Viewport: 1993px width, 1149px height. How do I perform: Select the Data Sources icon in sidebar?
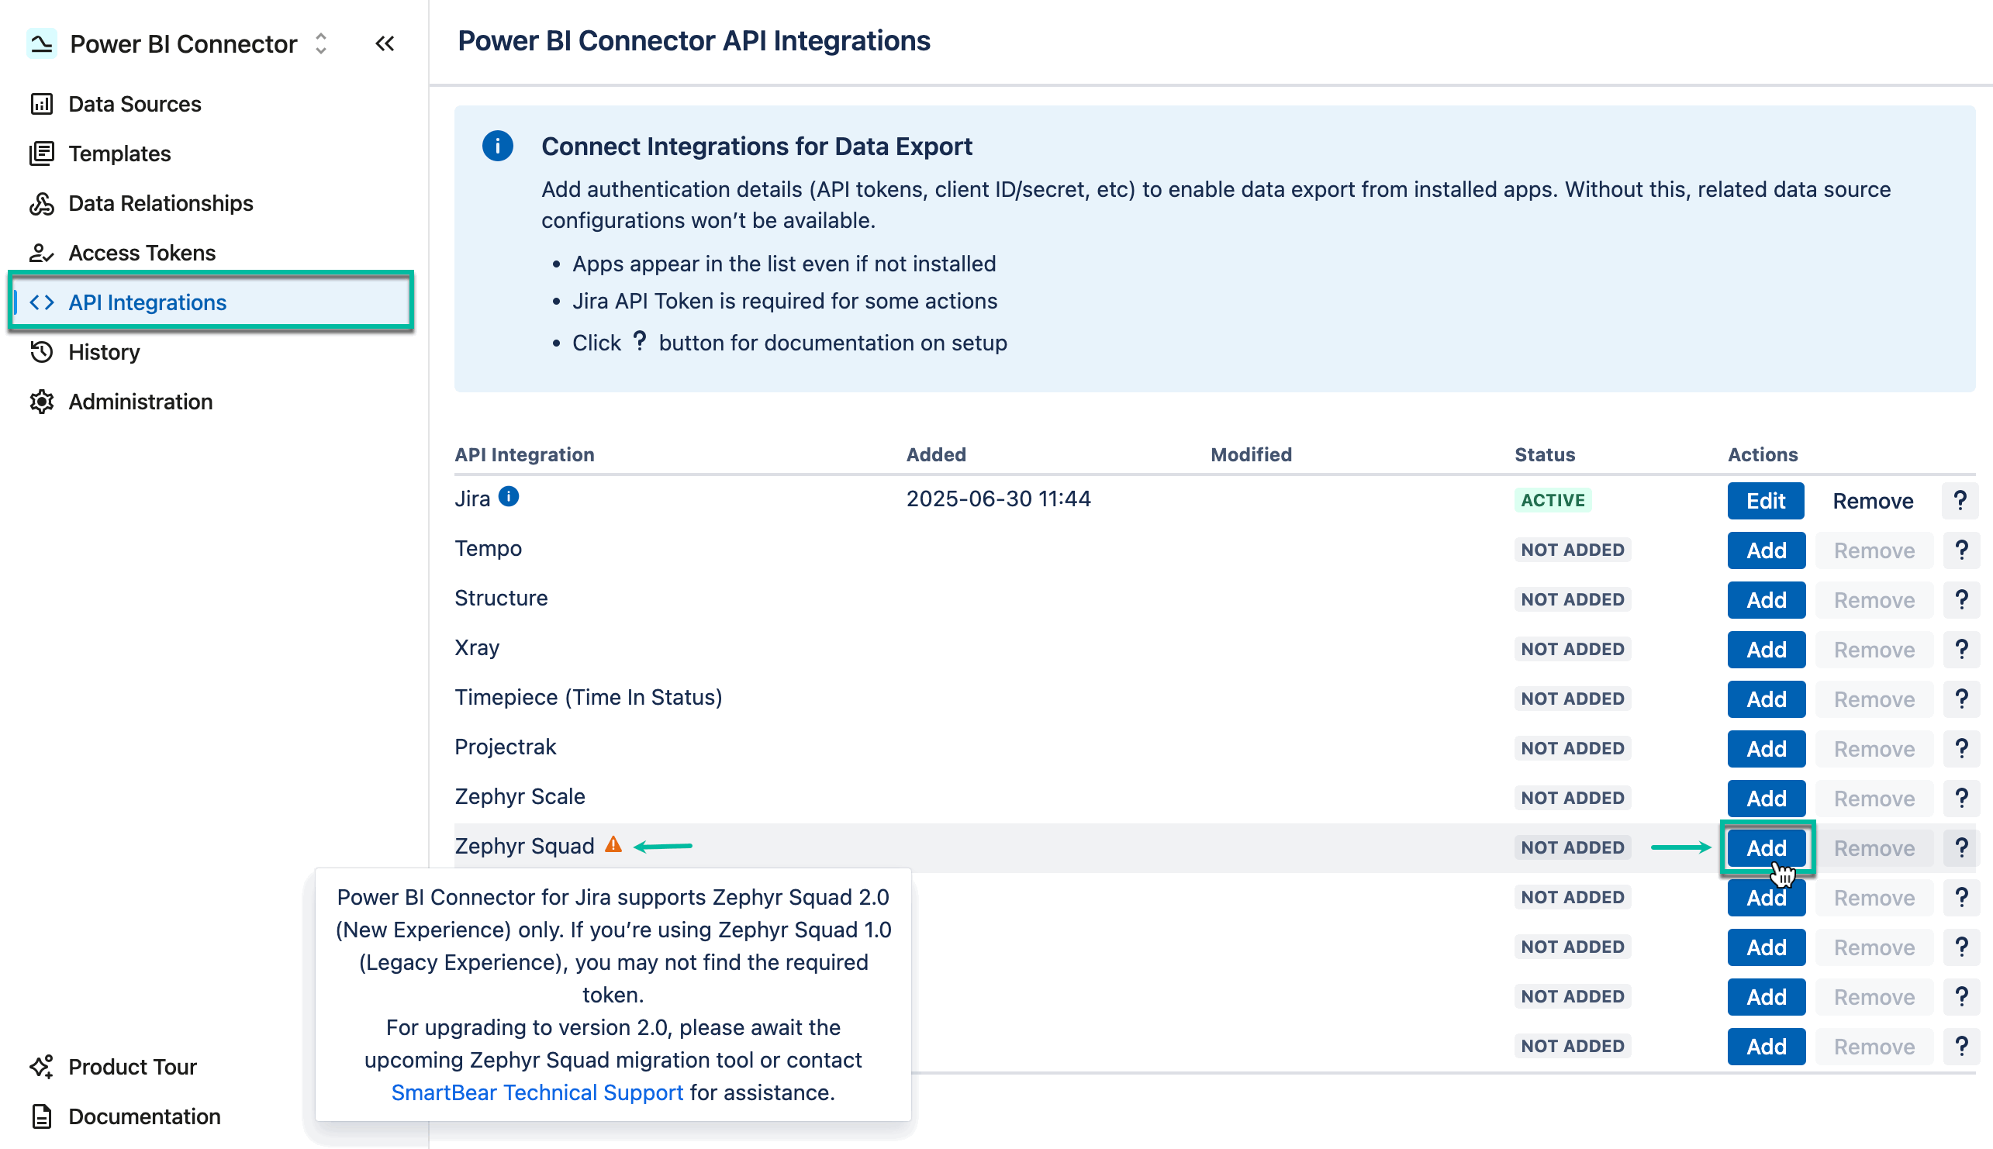(42, 103)
